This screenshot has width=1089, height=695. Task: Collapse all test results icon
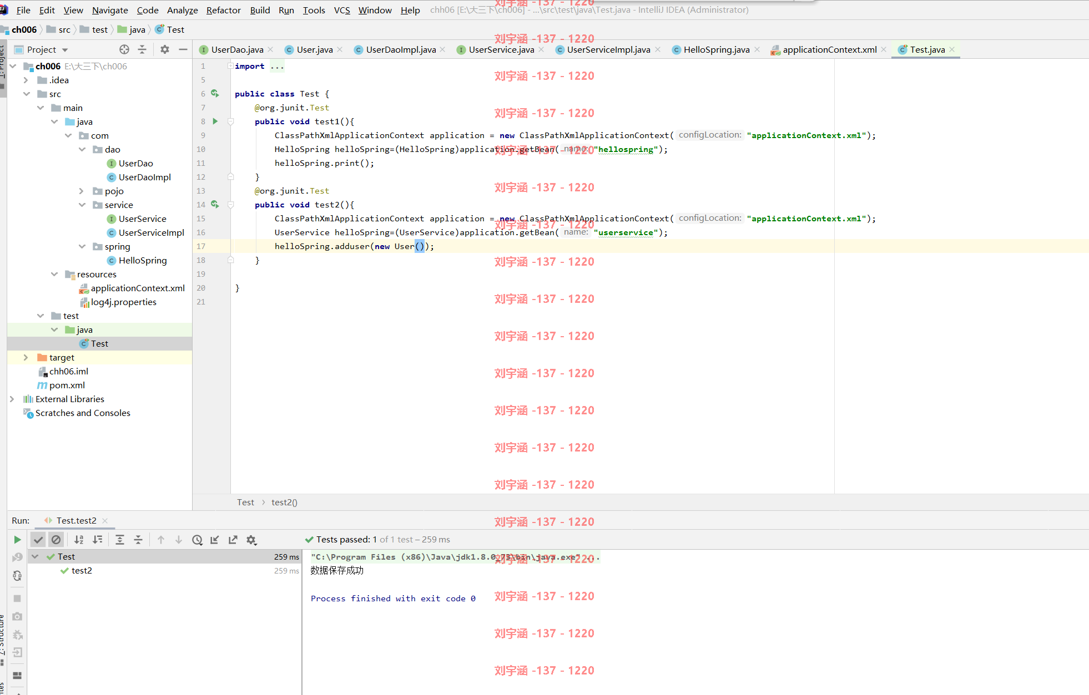click(x=138, y=540)
